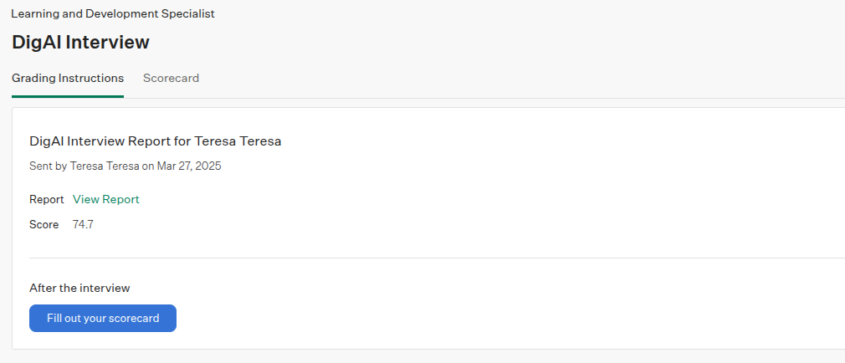
Task: Click the word Report in the green link
Action: point(121,199)
